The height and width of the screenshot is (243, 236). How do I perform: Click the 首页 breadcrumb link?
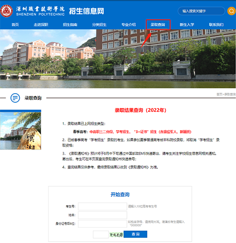click(x=219, y=94)
